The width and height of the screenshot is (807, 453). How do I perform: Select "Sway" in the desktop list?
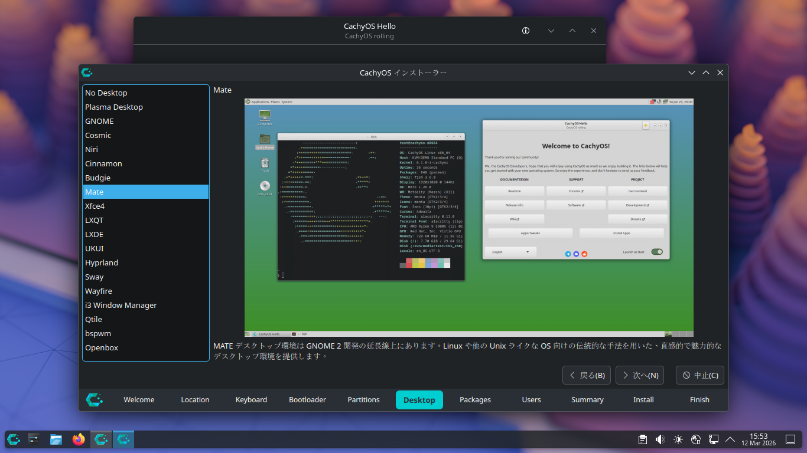click(146, 277)
